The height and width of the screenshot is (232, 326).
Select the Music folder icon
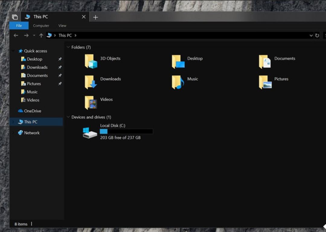coord(178,82)
